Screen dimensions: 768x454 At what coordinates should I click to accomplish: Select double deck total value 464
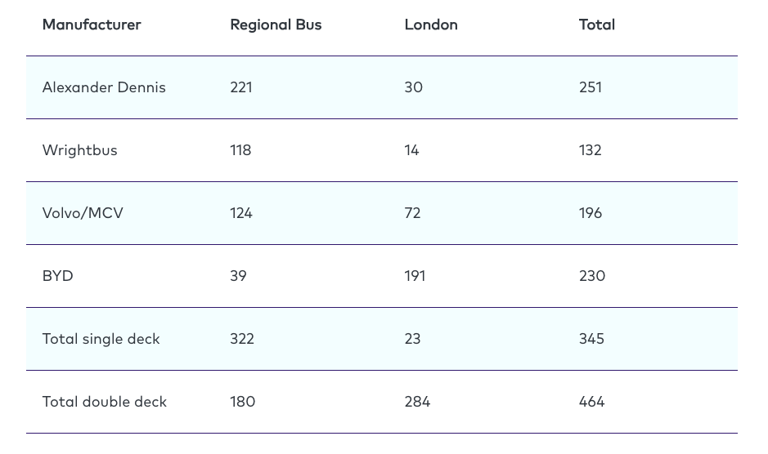tap(592, 402)
